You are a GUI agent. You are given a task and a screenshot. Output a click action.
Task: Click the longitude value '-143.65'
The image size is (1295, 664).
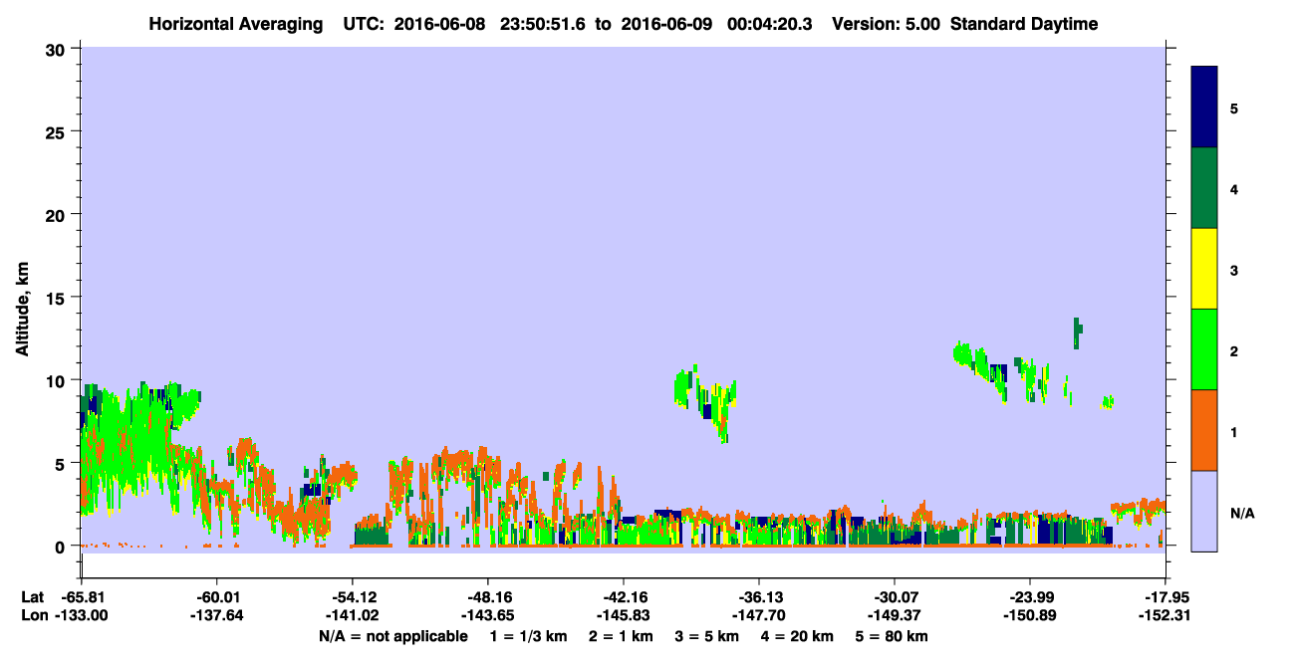click(488, 616)
